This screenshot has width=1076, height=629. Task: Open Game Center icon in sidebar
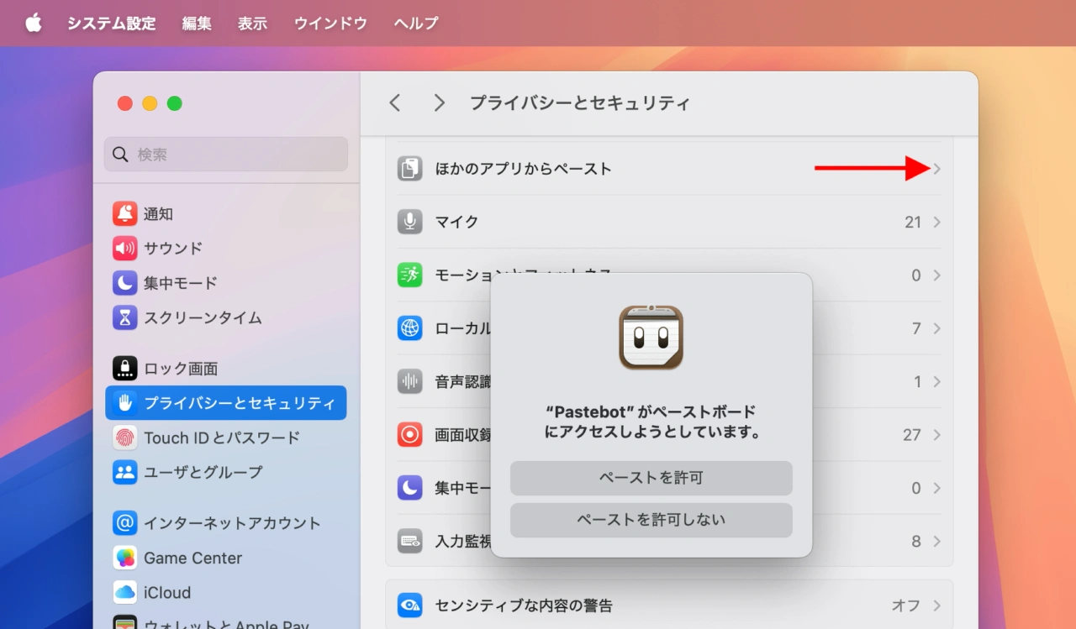pos(125,558)
